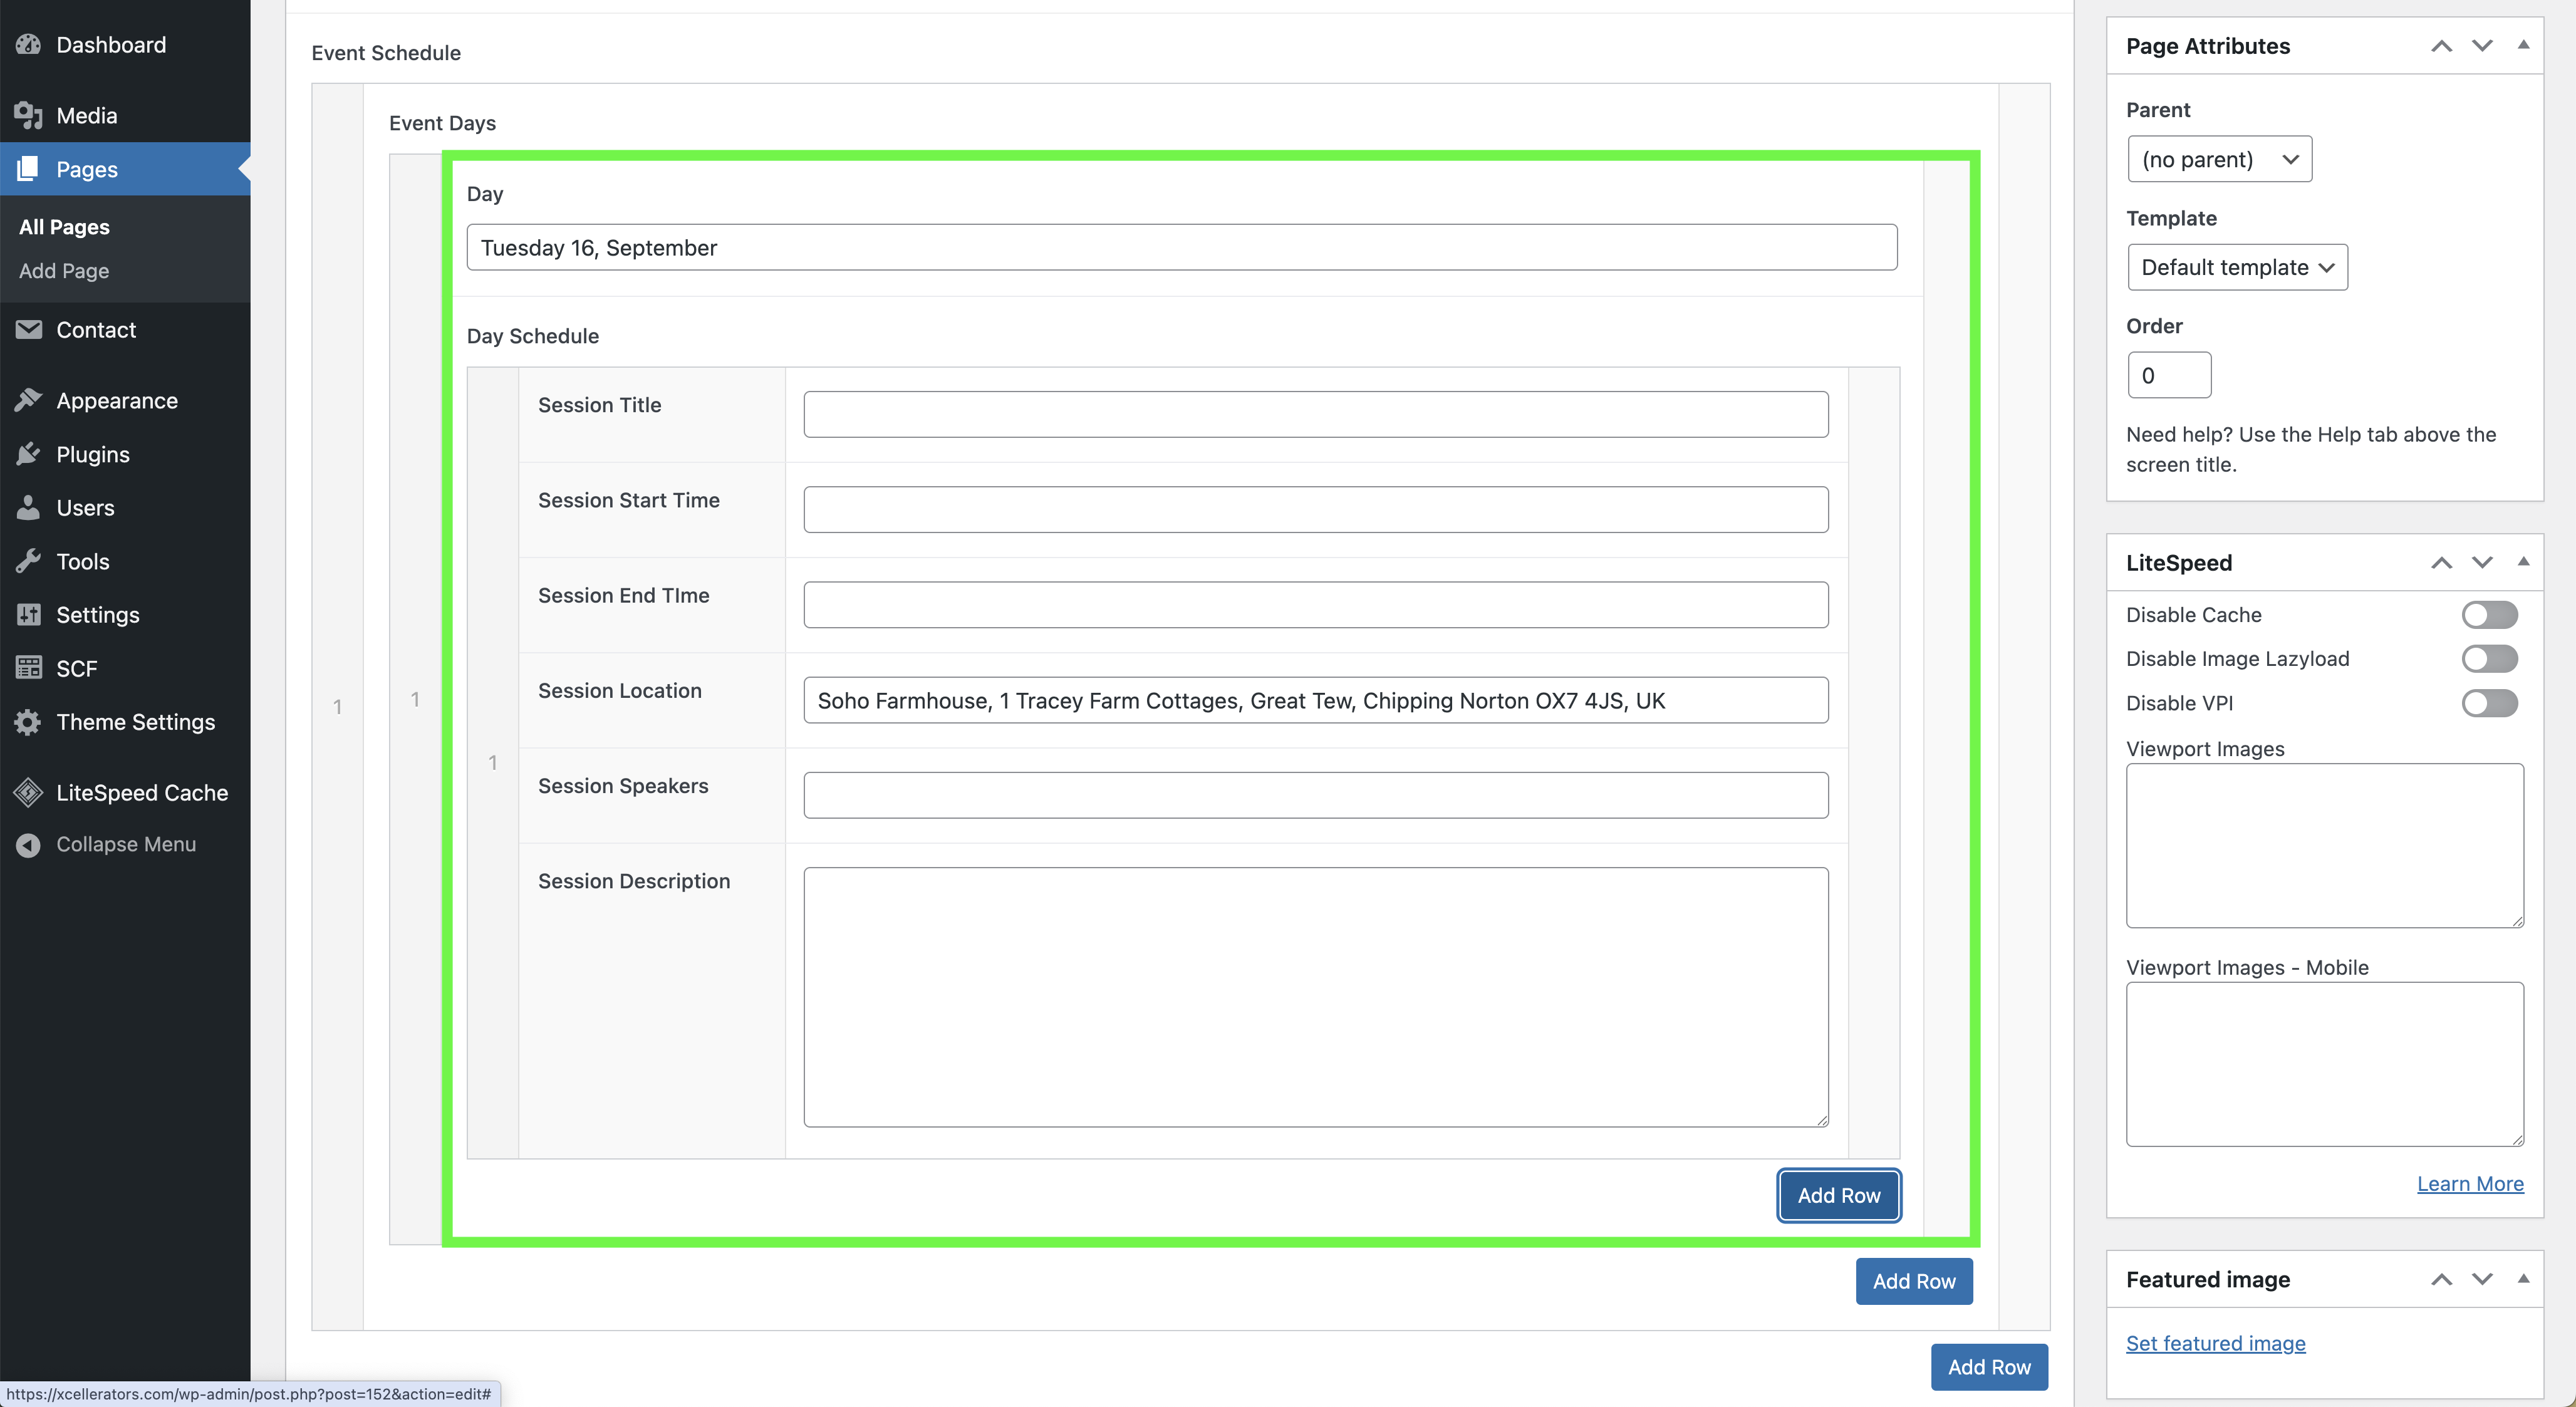The image size is (2576, 1407).
Task: Open the Parent page dropdown
Action: [2219, 160]
